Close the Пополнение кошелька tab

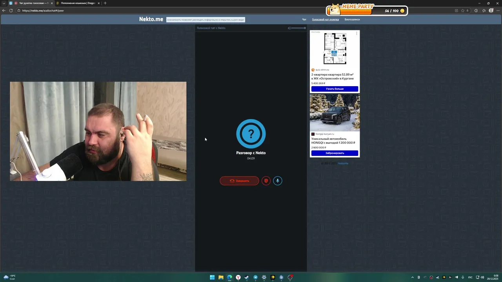(x=99, y=3)
